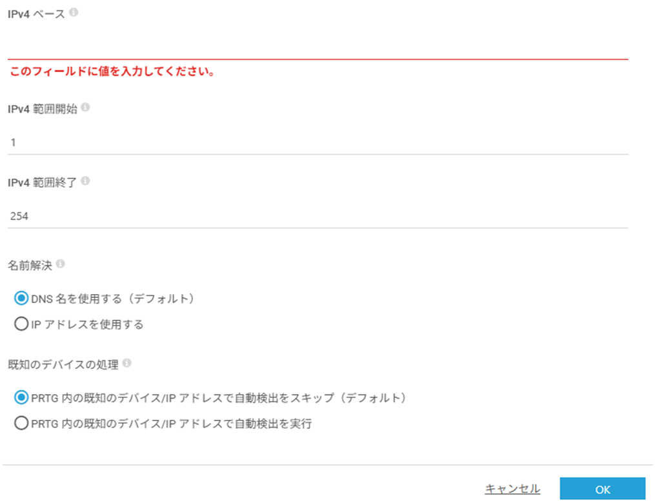
Task: Click the IPv4 範囲開始 label text
Action: (43, 108)
